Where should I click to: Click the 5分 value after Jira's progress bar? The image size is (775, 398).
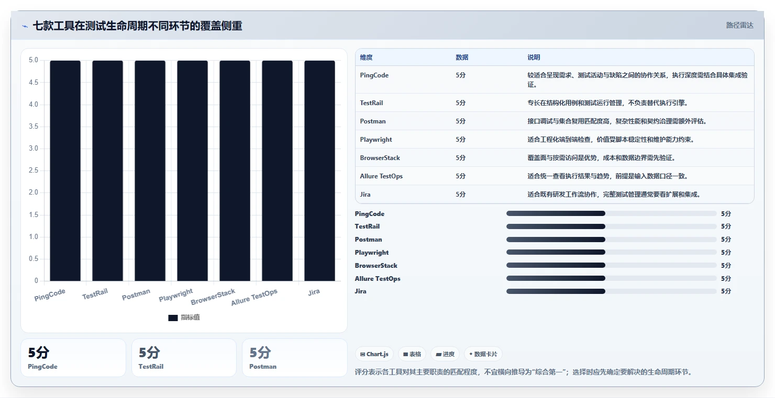726,291
